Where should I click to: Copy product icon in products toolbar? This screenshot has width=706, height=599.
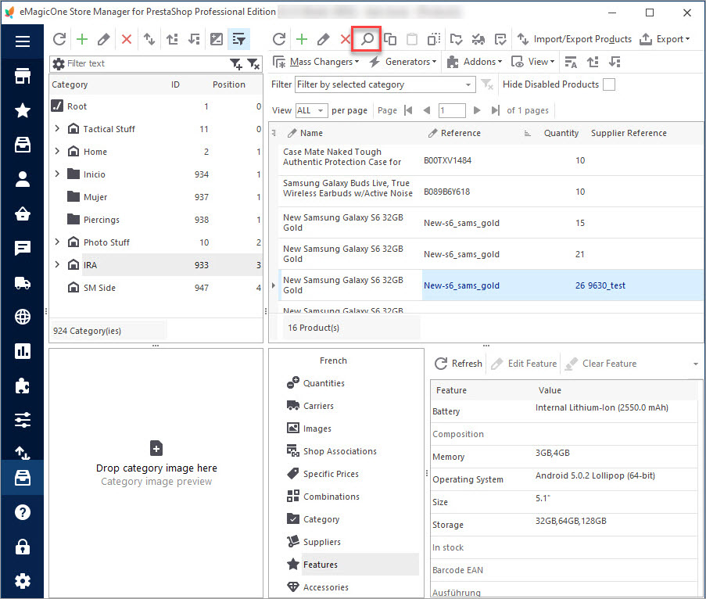[390, 39]
